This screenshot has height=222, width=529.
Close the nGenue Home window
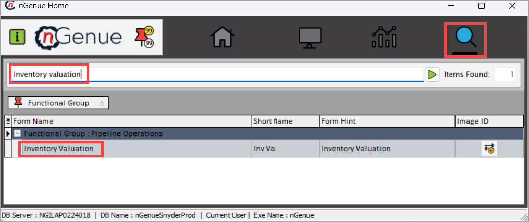point(512,6)
